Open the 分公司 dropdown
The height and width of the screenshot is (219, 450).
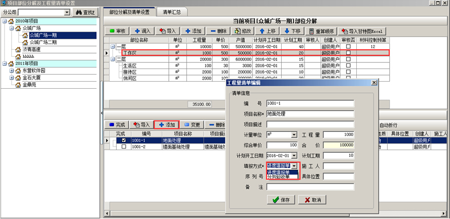pyautogui.click(x=67, y=12)
